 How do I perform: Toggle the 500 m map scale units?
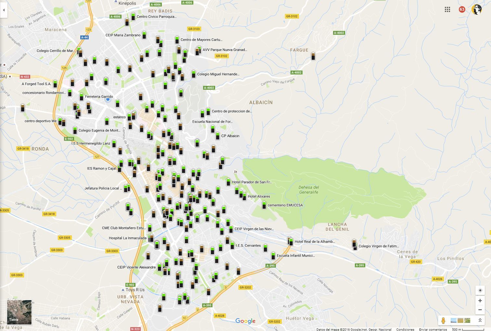(x=468, y=329)
